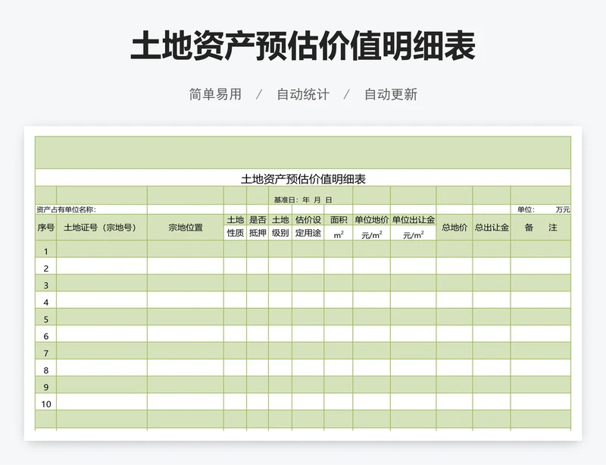Viewport: 606px width, 465px height.
Task: Click the m² unit cell under 面积
Action: pos(338,234)
